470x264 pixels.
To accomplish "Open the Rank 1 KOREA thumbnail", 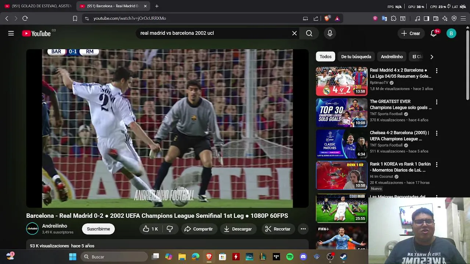I will point(341,175).
